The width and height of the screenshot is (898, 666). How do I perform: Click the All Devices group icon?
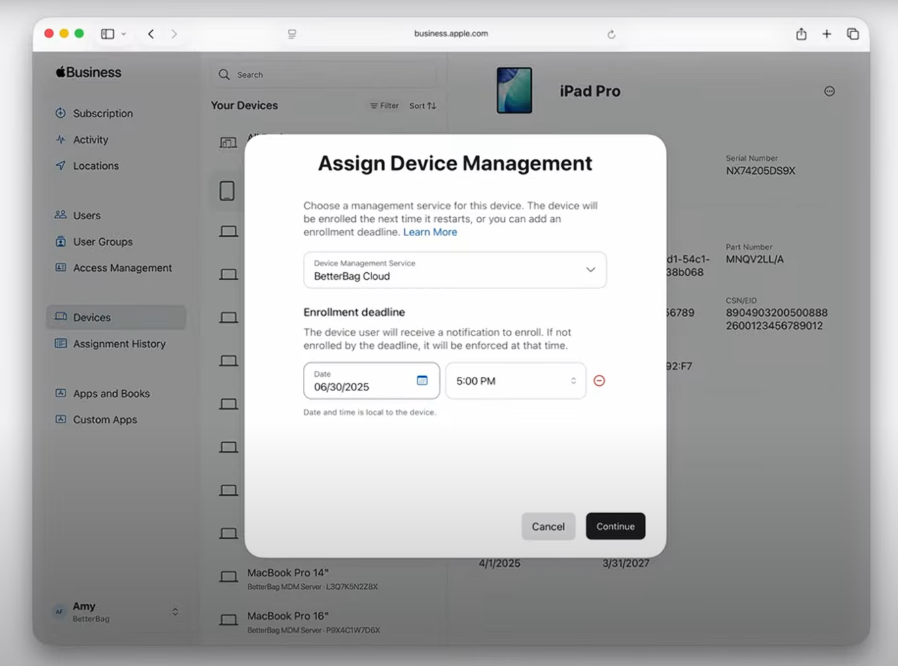228,142
